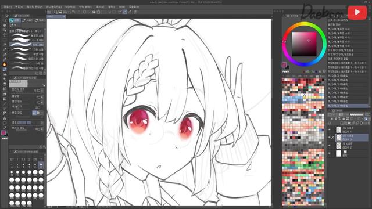Select the Hand move tool
Viewport: 372px width, 209px height.
[5, 26]
